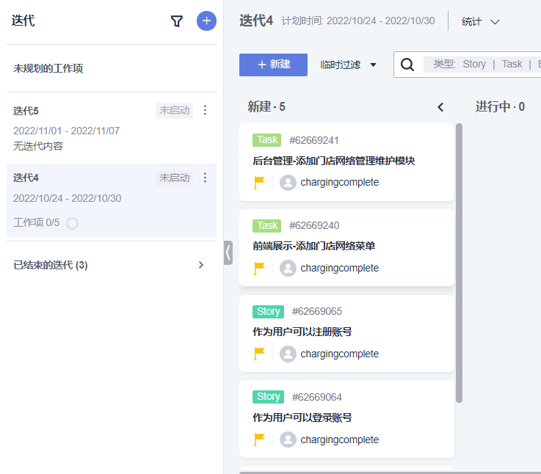
Task: Click assignee avatar on task #62669240
Action: pyautogui.click(x=288, y=269)
